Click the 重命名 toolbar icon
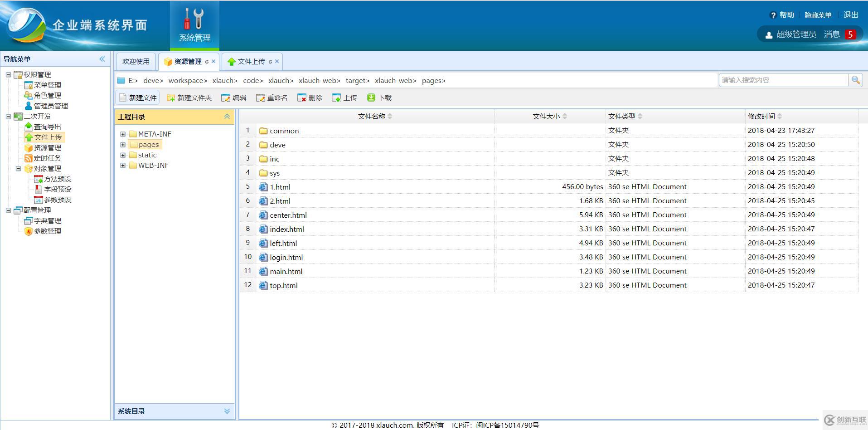The image size is (868, 430). point(260,97)
